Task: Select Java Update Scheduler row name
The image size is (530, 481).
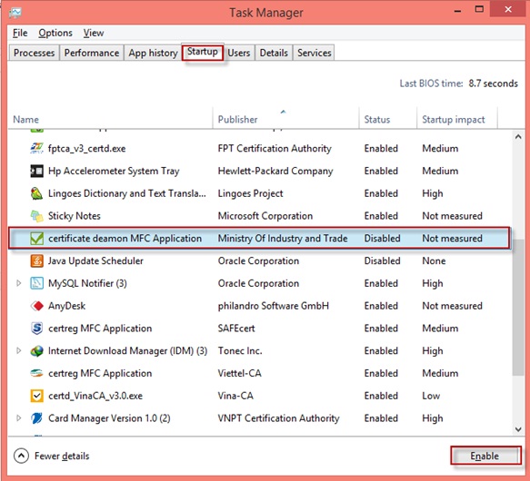Action: click(x=95, y=261)
